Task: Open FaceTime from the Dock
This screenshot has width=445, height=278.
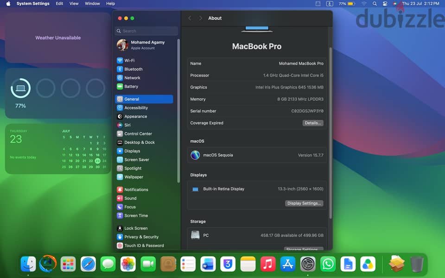Action: click(148, 264)
